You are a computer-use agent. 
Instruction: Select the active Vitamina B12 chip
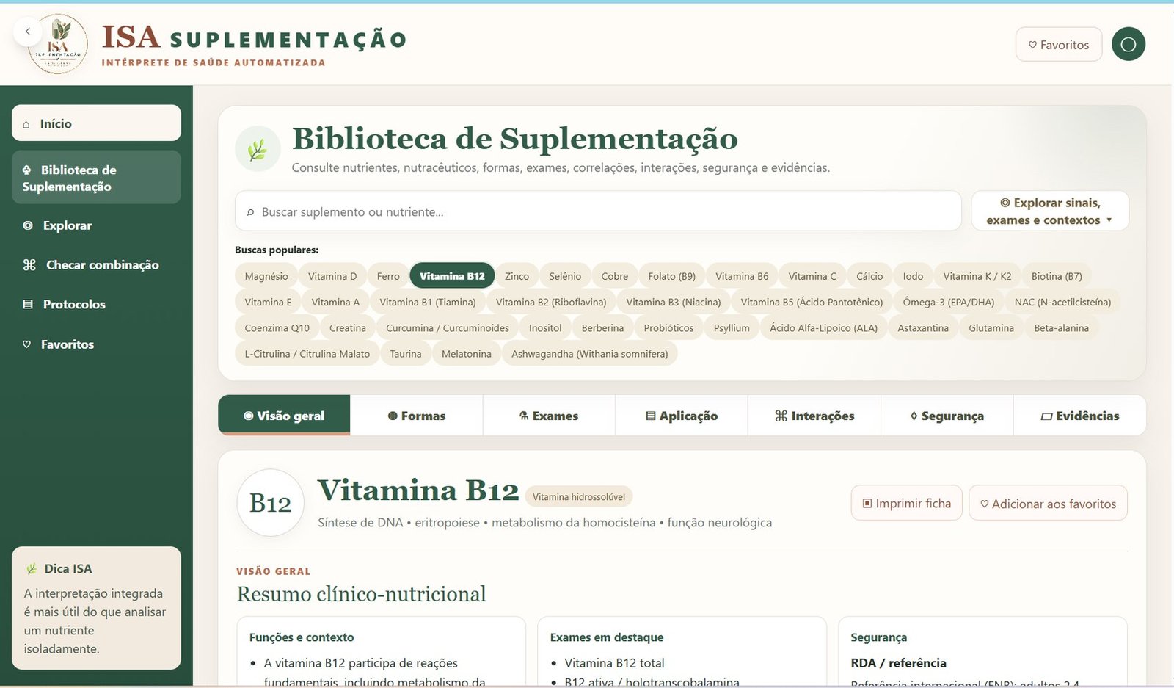(452, 276)
